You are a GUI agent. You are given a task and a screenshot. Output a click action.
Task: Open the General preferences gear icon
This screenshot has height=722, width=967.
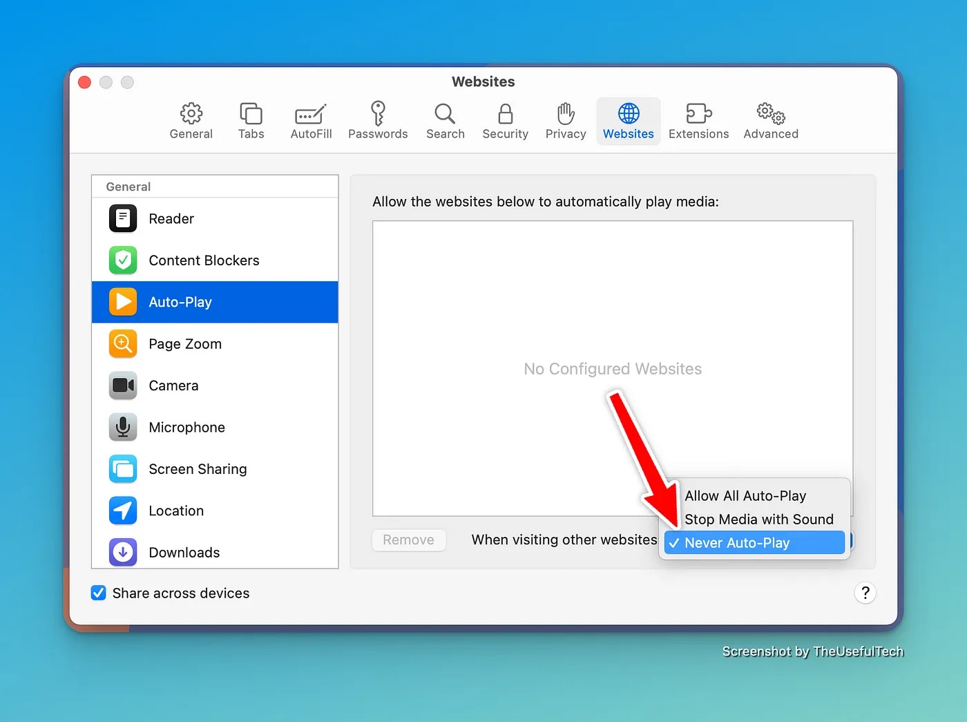coord(191,113)
